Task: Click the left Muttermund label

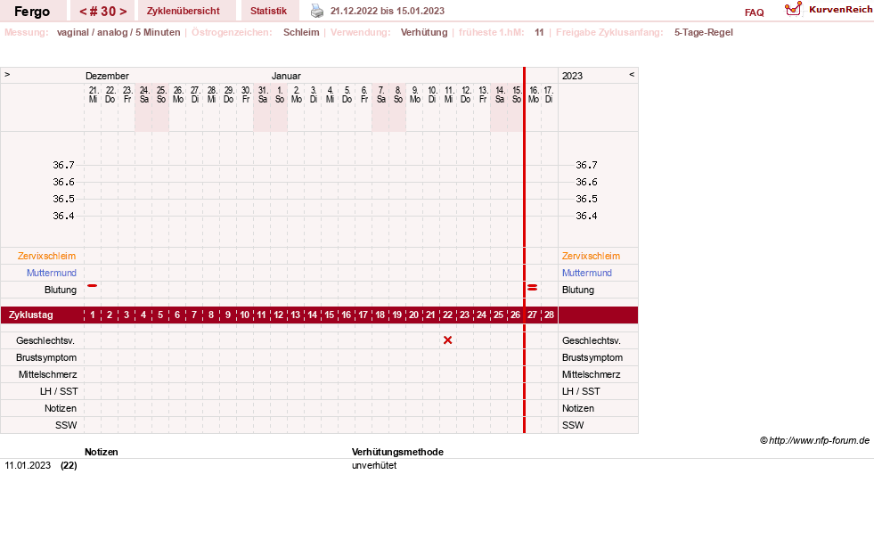Action: click(52, 273)
